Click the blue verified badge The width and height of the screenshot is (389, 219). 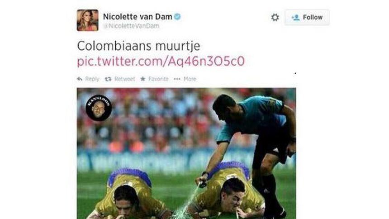177,17
